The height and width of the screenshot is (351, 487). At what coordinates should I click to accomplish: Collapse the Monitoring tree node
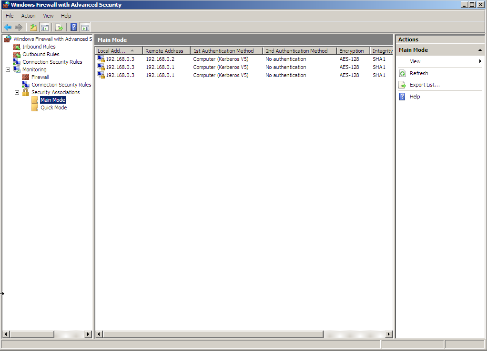tap(8, 69)
